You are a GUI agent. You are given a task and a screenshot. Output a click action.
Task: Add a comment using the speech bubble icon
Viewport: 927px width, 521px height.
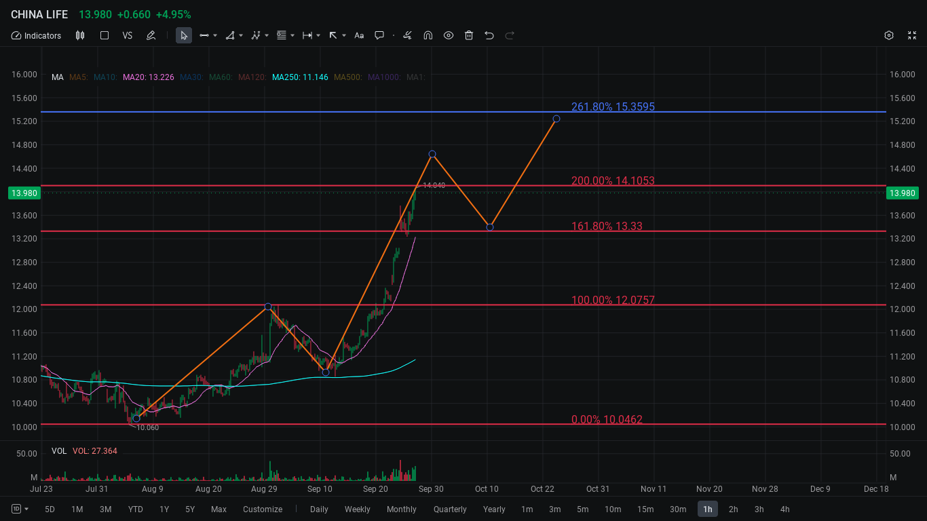coord(379,35)
